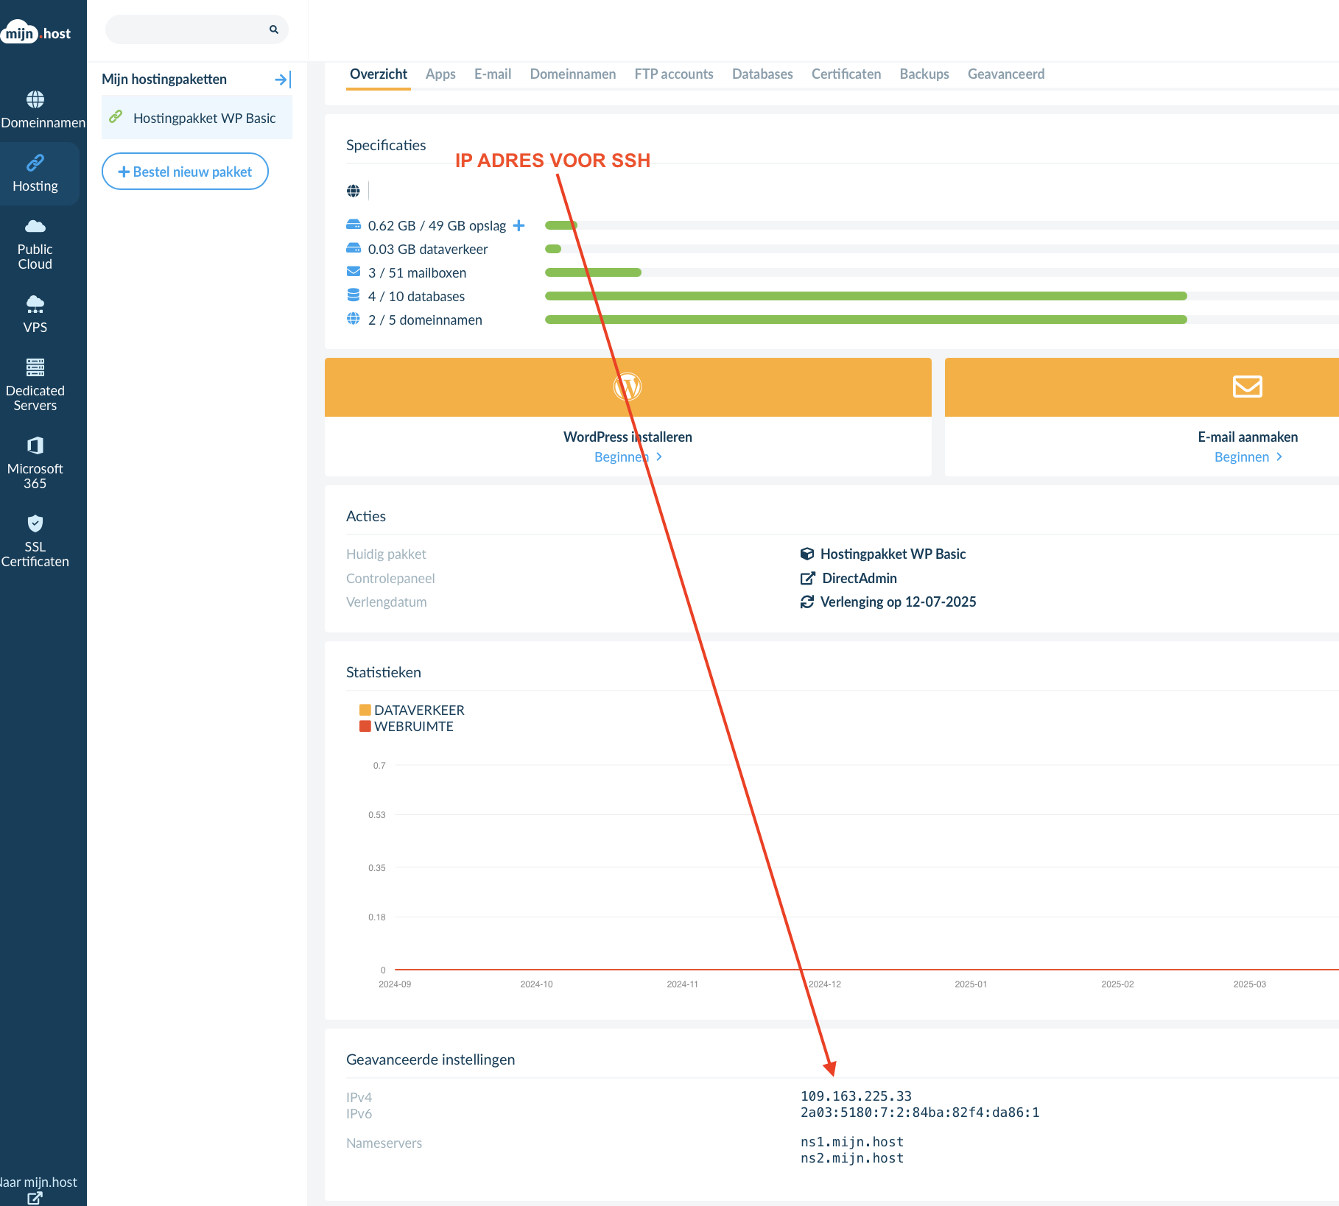Add storage with the plus icon
Viewport: 1339px width, 1206px height.
click(x=519, y=225)
